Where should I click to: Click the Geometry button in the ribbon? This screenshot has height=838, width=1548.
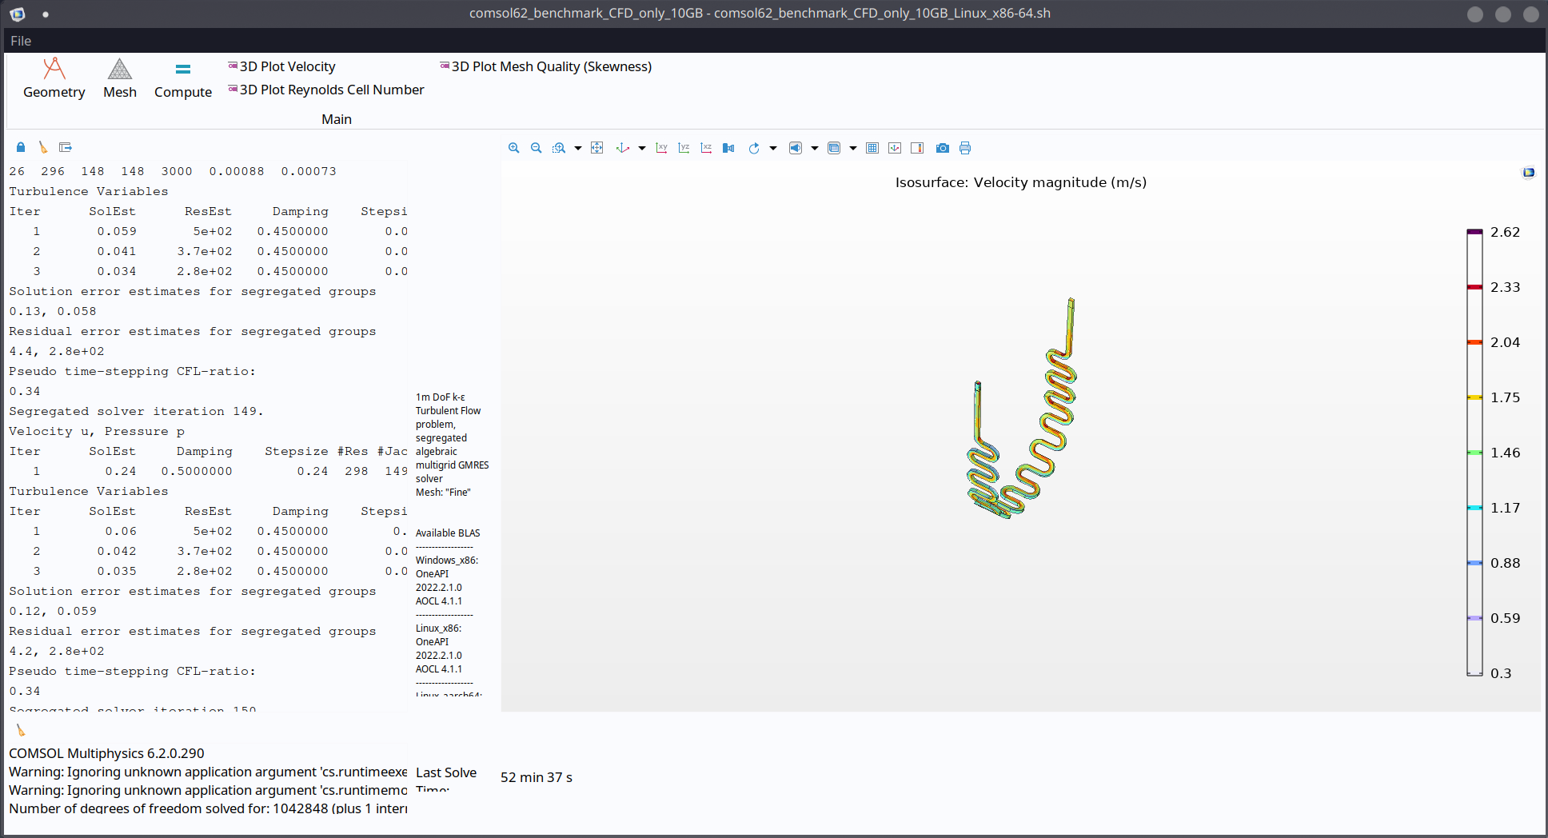(x=54, y=78)
